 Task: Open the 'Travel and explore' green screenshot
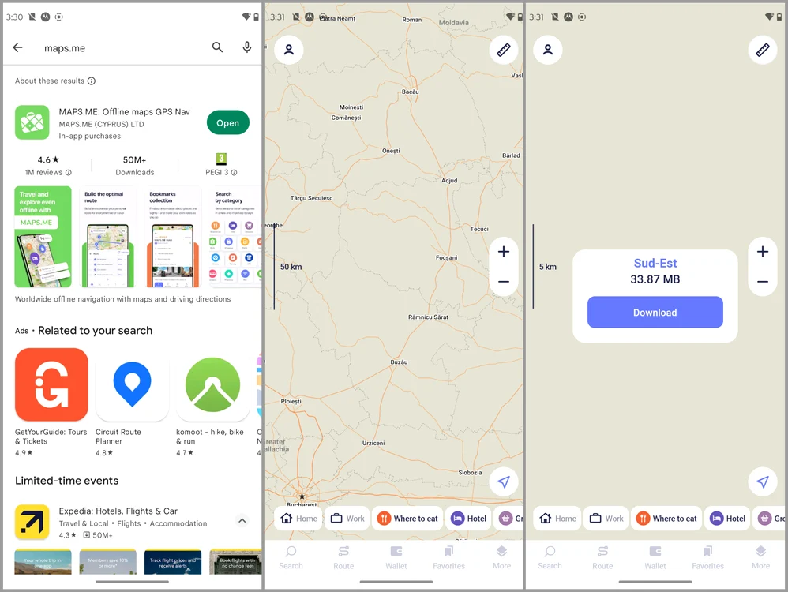[43, 237]
